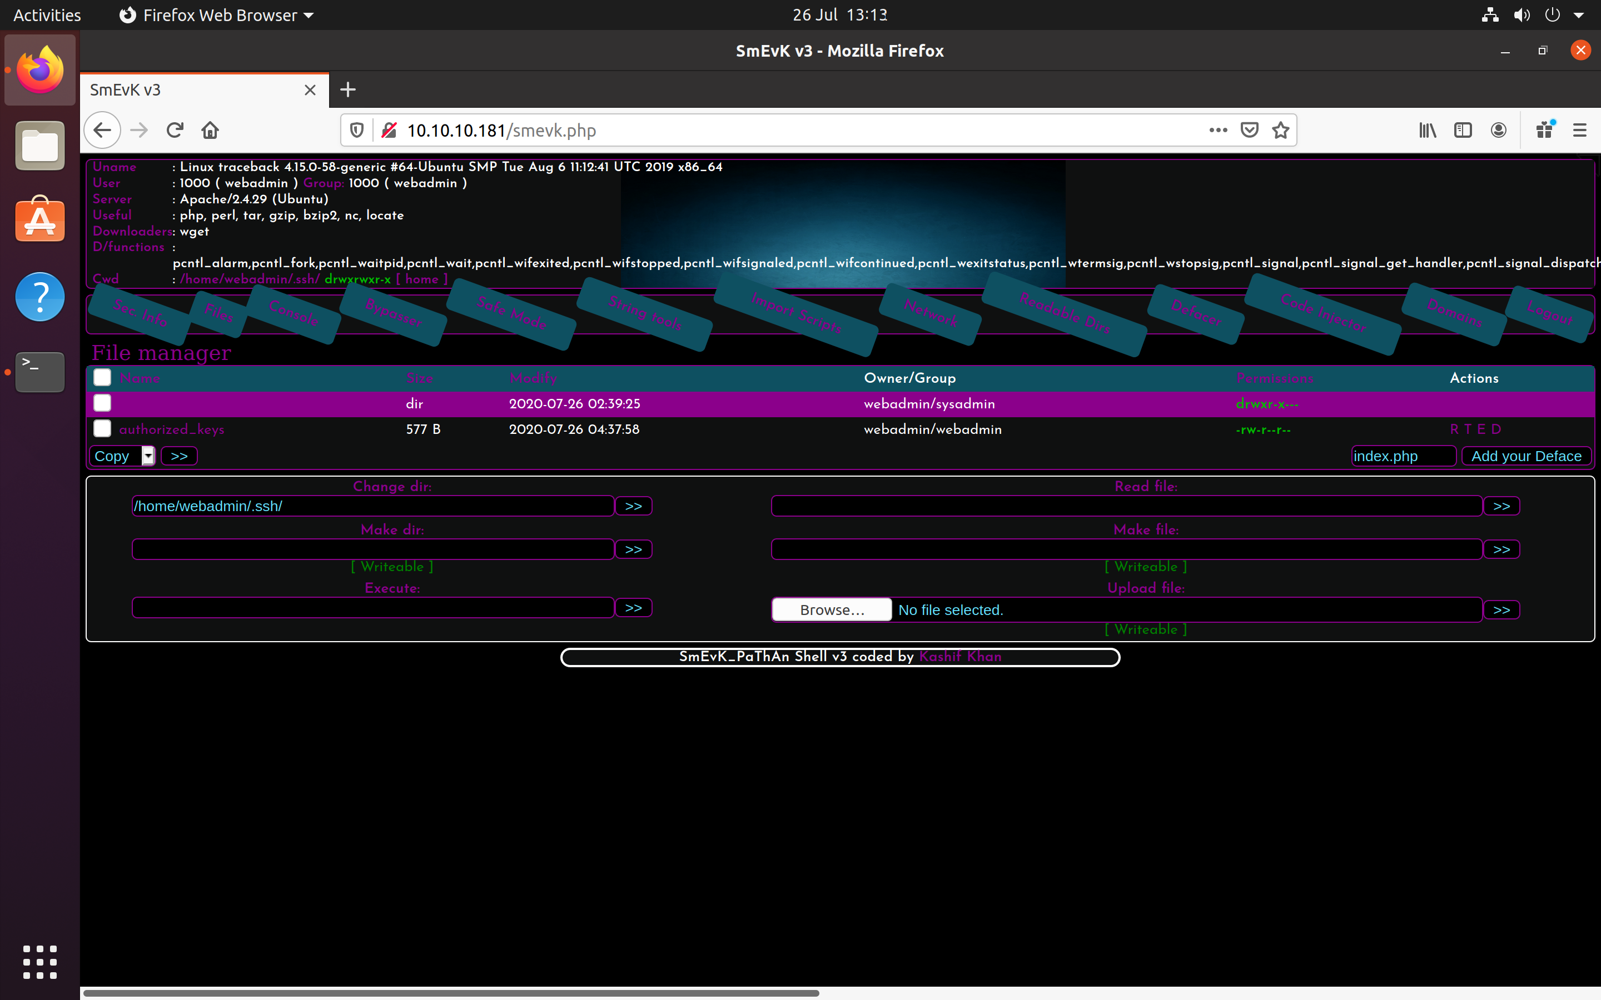Submit Make file >> button
Image resolution: width=1601 pixels, height=1000 pixels.
[x=1501, y=549]
